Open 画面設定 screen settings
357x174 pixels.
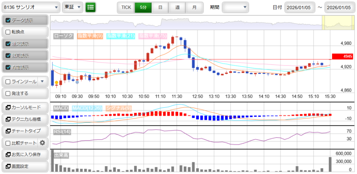click(x=24, y=166)
